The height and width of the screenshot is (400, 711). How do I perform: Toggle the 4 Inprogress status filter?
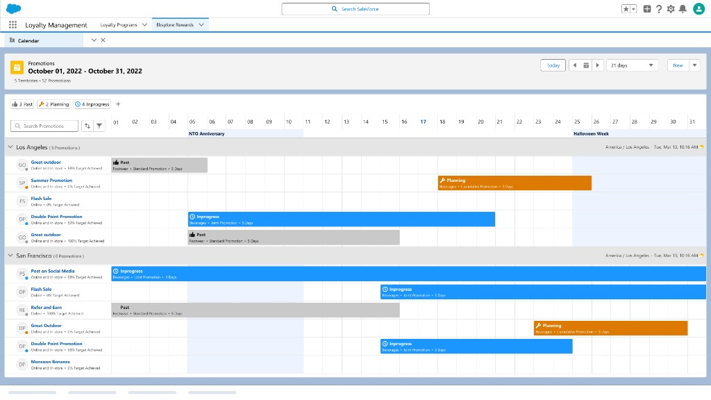pos(92,104)
